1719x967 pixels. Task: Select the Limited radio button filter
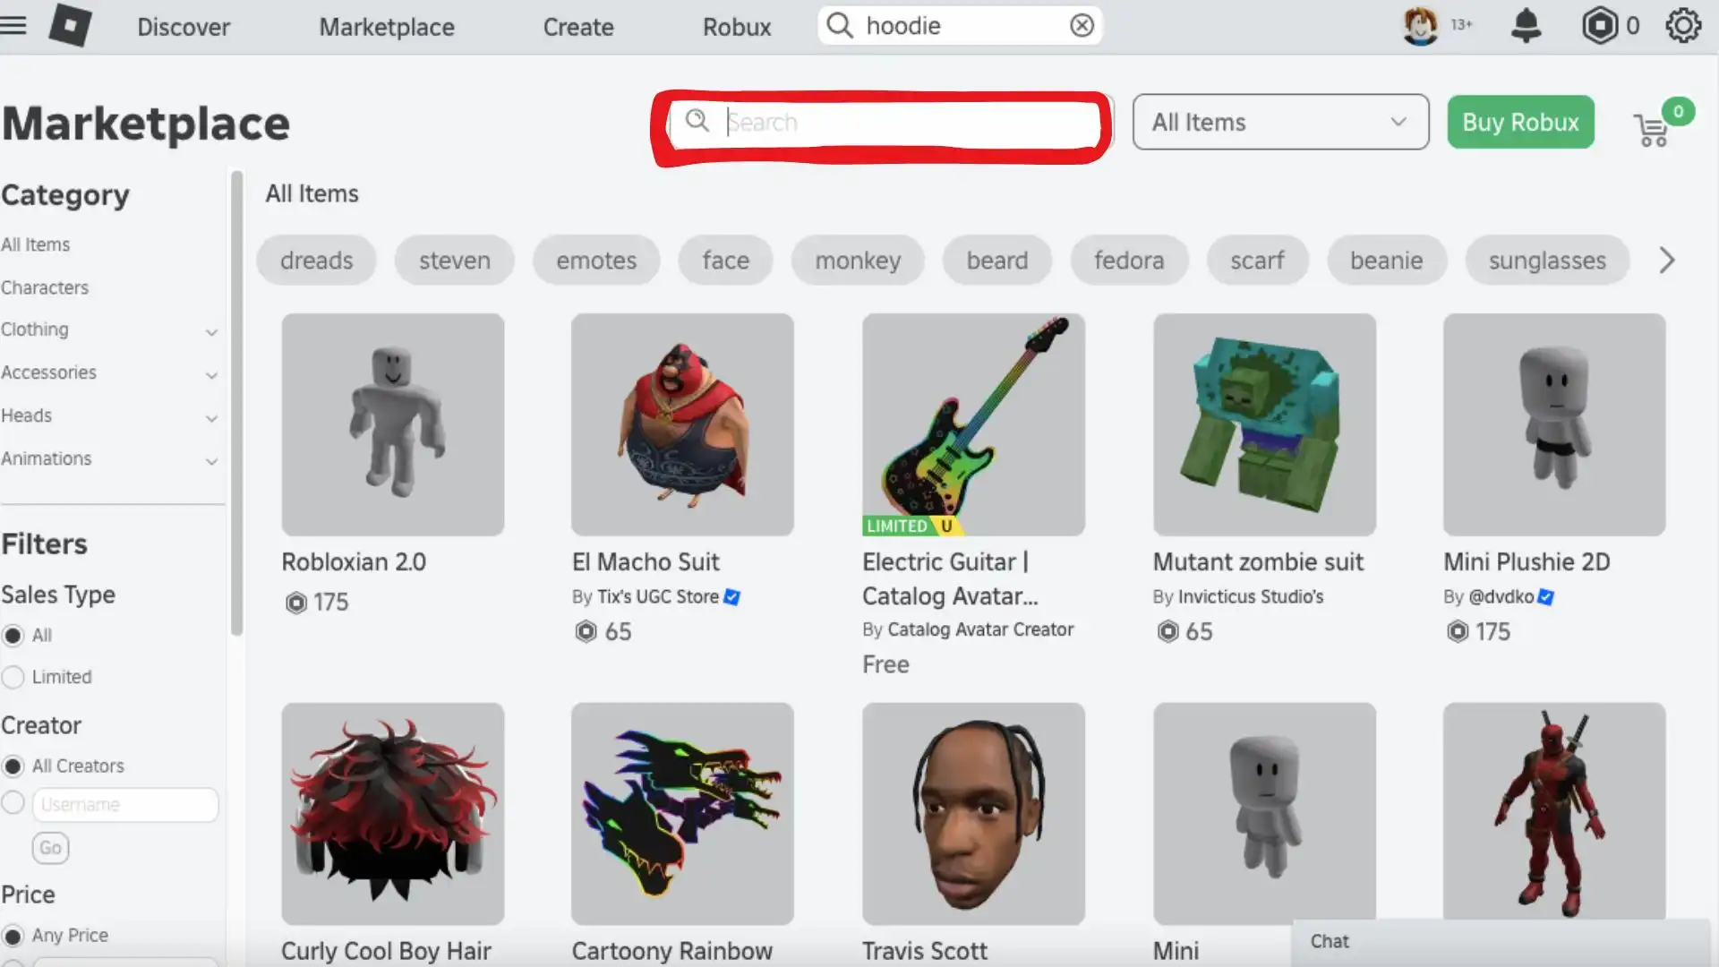(13, 677)
